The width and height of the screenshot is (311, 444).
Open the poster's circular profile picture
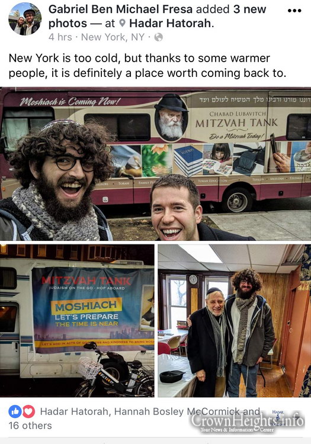(x=25, y=19)
